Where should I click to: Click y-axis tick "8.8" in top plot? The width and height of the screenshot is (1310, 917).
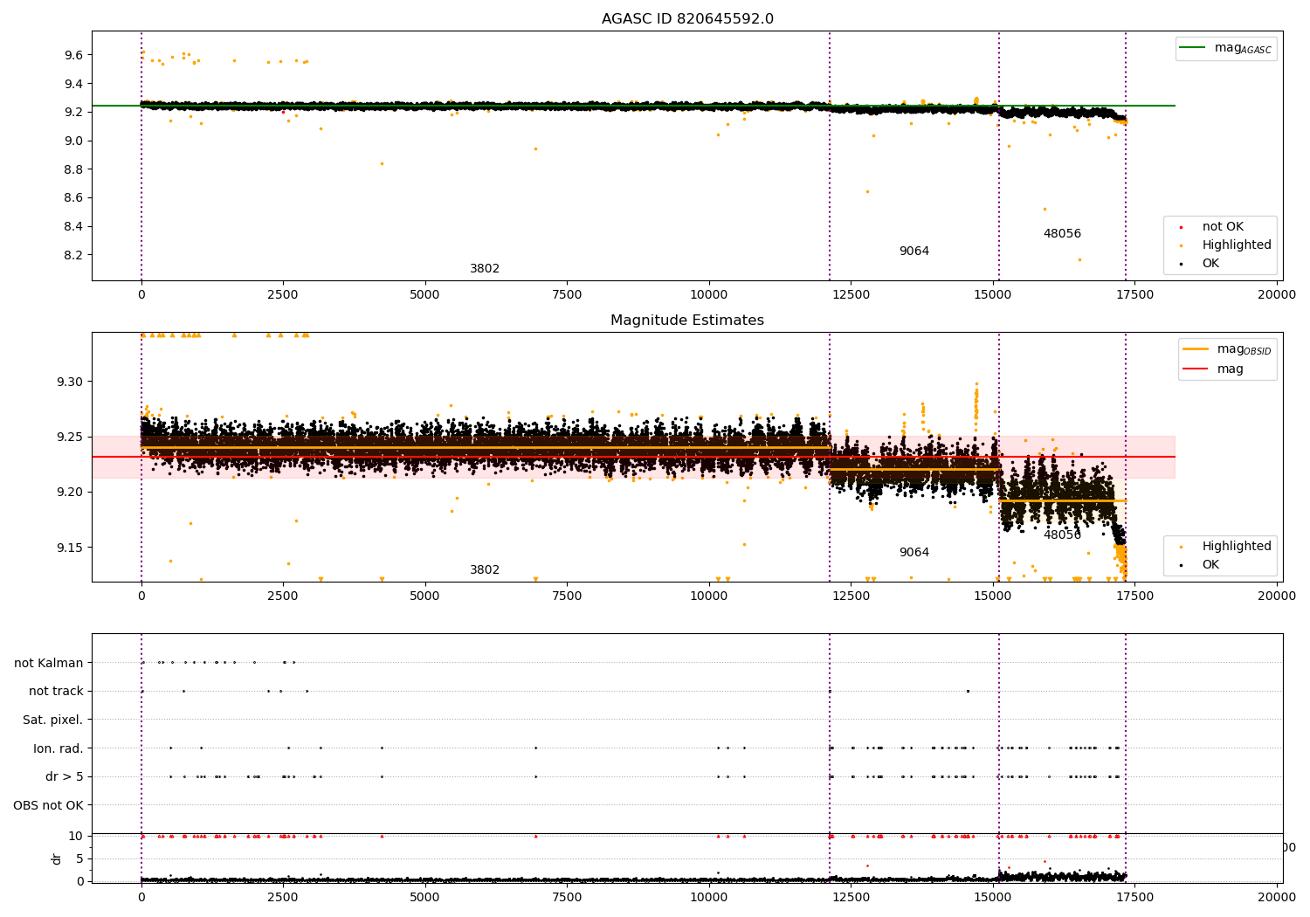73,169
